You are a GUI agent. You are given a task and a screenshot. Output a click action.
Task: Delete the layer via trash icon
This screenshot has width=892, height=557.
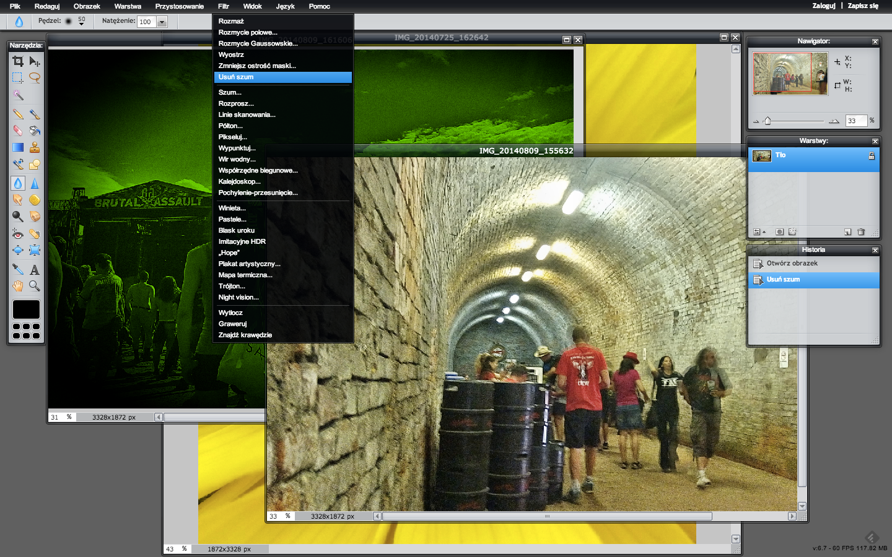[x=861, y=232]
